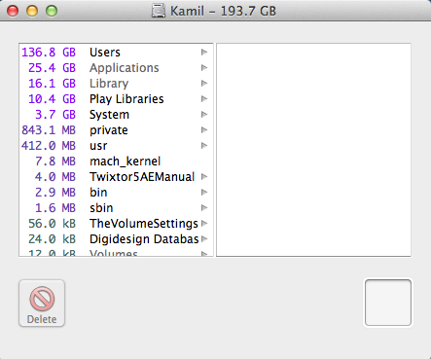Select the sbin row

[x=116, y=208]
